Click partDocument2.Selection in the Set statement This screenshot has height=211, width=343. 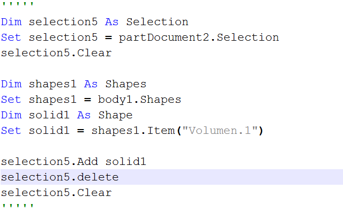199,37
